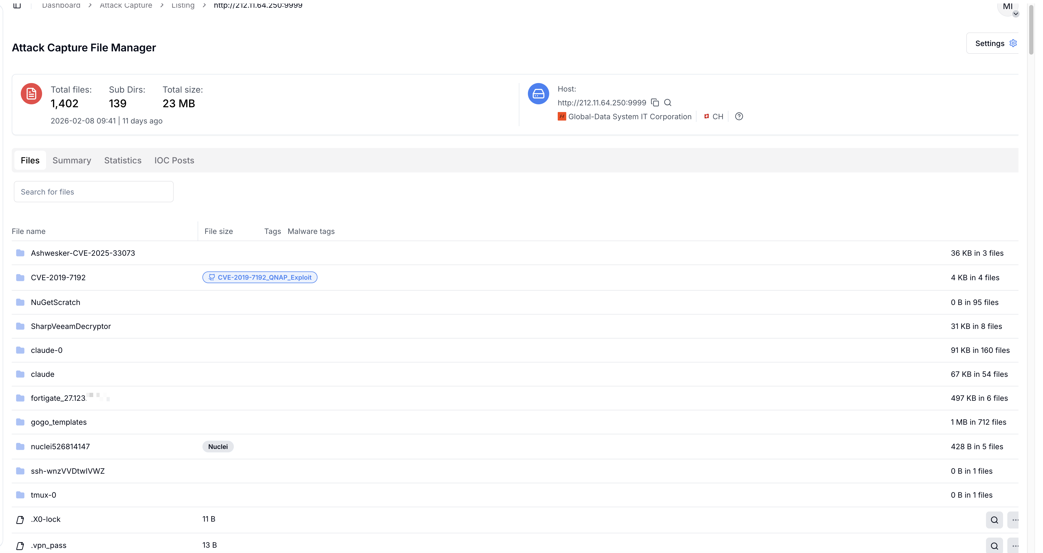The height and width of the screenshot is (553, 1043).
Task: Navigate to Attack Capture breadcrumb
Action: (126, 5)
